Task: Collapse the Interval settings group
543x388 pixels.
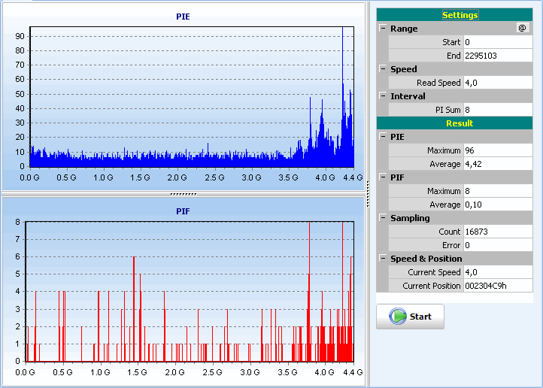Action: [x=383, y=96]
